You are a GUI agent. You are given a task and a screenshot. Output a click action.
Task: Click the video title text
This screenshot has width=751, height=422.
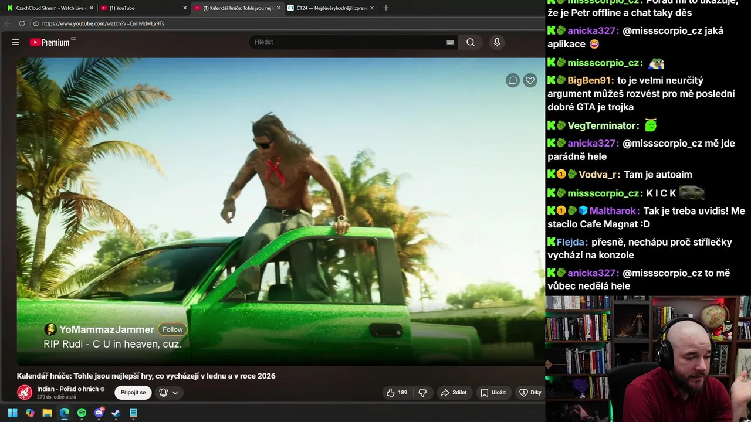point(146,376)
